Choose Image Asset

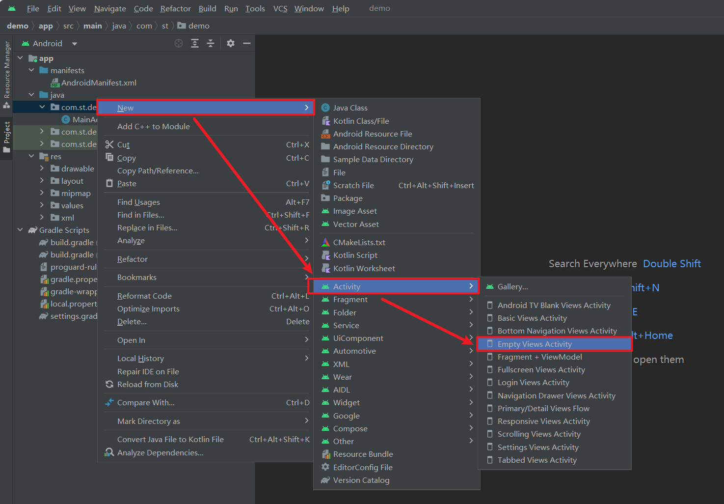point(397,211)
